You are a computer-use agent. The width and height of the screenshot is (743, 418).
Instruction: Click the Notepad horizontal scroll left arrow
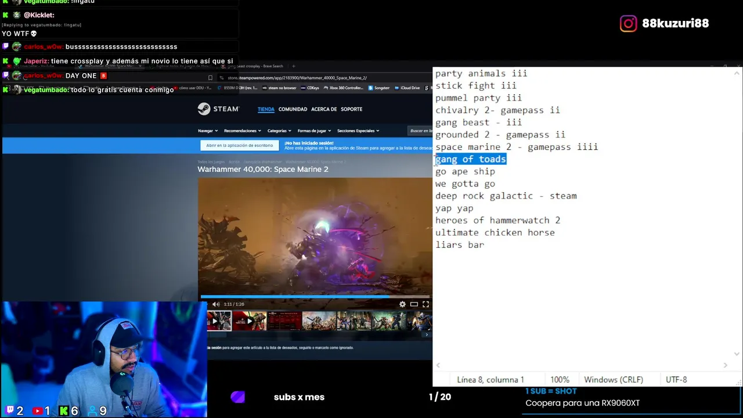pyautogui.click(x=438, y=365)
